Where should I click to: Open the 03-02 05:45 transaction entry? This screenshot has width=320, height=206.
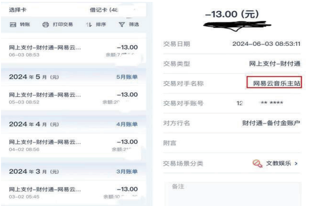[74, 193]
